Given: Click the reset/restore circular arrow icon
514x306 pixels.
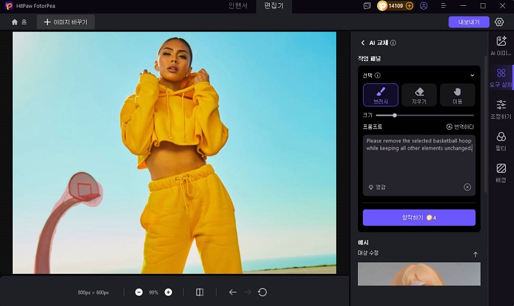Looking at the screenshot, I should (262, 293).
